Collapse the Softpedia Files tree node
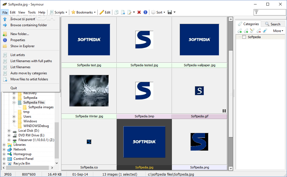 [x=14, y=103]
